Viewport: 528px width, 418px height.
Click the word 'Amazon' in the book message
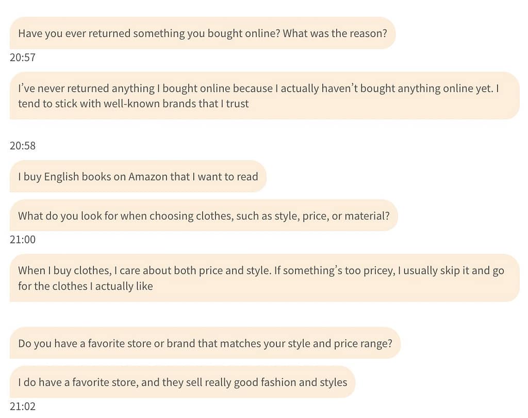147,177
